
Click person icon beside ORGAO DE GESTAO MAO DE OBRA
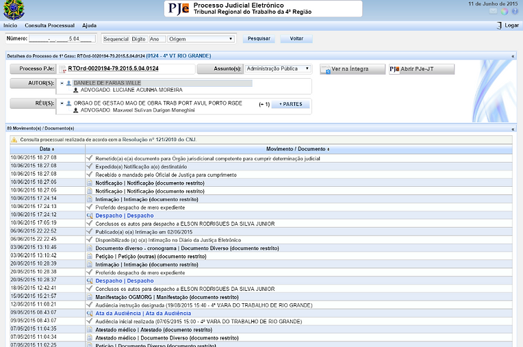pos(68,103)
